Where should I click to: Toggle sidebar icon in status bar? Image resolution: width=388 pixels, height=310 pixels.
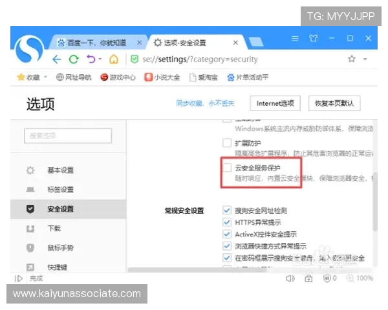click(x=19, y=278)
